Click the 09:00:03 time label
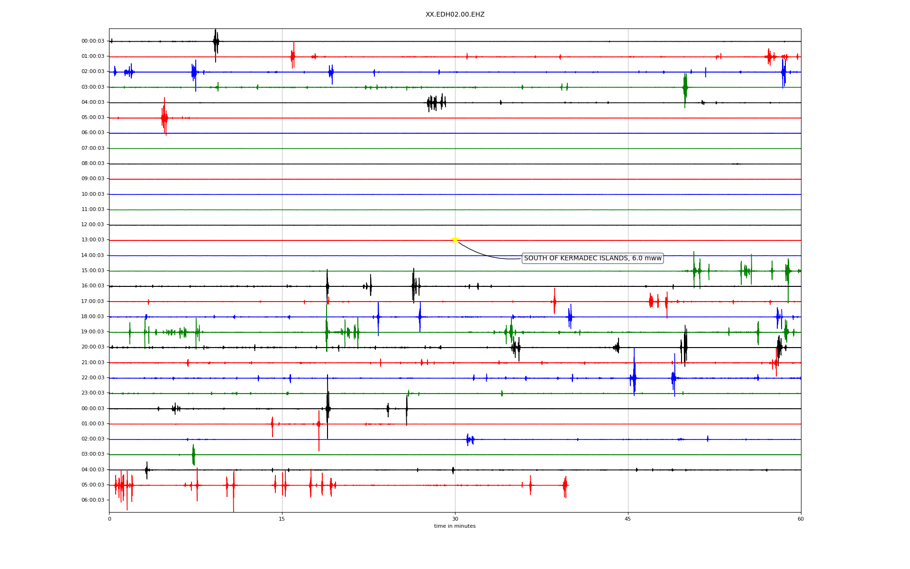910x569 pixels. coord(93,179)
